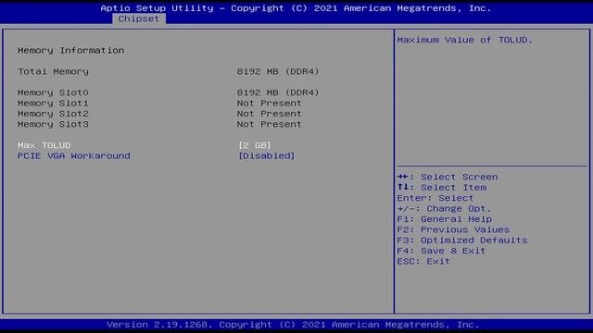This screenshot has width=593, height=333.
Task: Click the ESC: Exit hint
Action: point(423,262)
